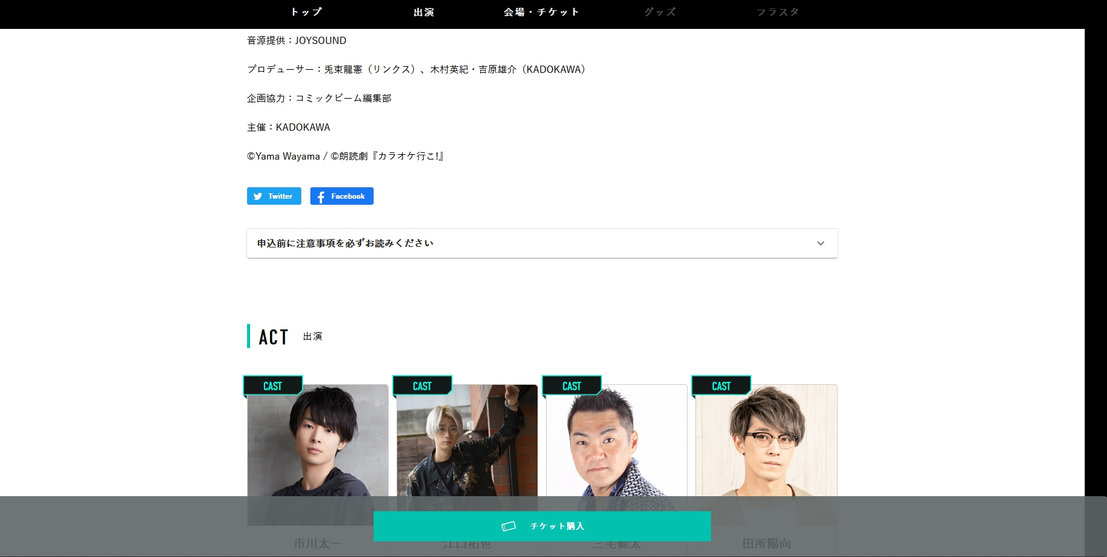Click CAST badge on third cast card
This screenshot has height=557, width=1107.
[x=571, y=386]
